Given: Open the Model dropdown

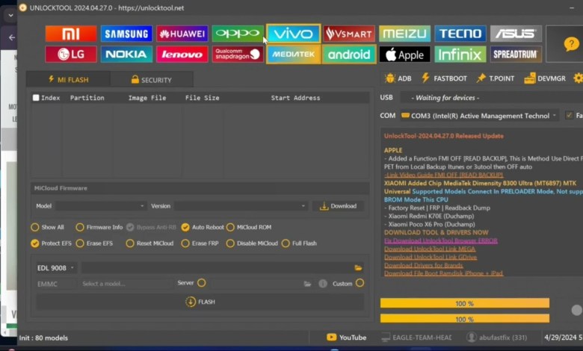Looking at the screenshot, I should point(100,206).
